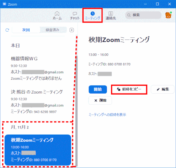Select the 機器情報WG meeting entry
Viewport: 176px width, 168px height.
click(x=37, y=68)
